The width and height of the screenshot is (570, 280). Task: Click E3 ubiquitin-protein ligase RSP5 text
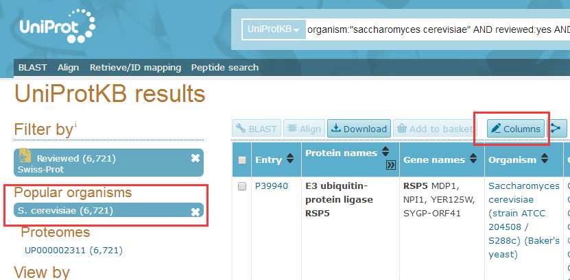coord(339,200)
